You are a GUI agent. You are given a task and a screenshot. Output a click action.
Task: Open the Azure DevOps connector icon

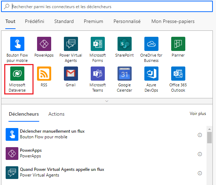[x=151, y=74]
